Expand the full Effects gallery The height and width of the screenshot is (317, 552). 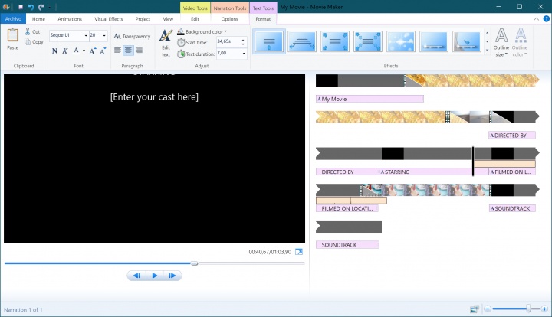pyautogui.click(x=488, y=51)
